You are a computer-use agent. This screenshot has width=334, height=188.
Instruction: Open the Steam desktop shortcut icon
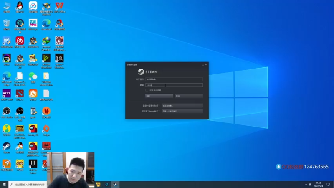click(7, 148)
